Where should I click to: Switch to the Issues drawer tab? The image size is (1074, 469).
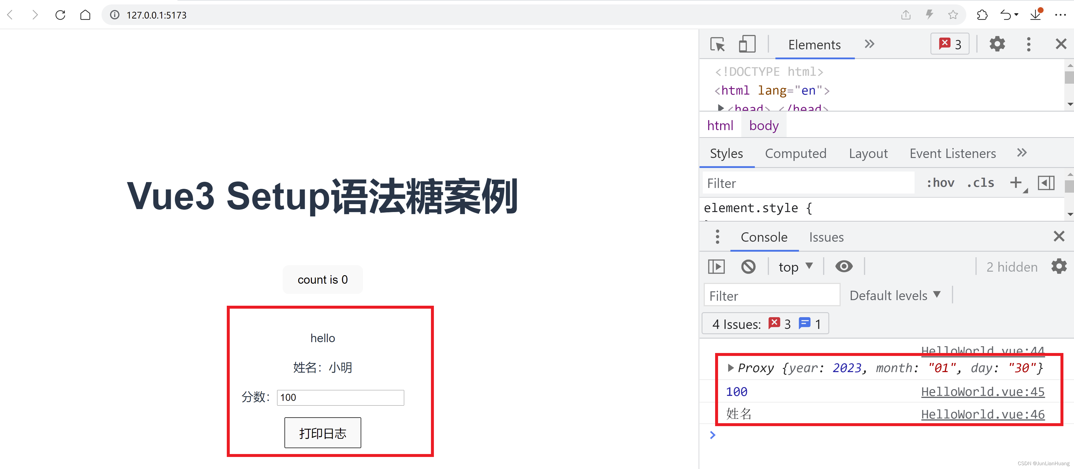pos(826,237)
